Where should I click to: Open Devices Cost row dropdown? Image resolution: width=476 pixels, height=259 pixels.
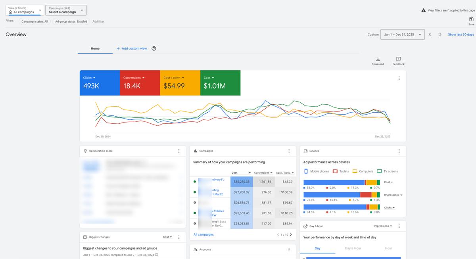point(389,182)
